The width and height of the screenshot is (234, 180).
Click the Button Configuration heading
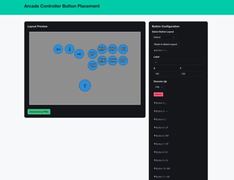tap(166, 26)
